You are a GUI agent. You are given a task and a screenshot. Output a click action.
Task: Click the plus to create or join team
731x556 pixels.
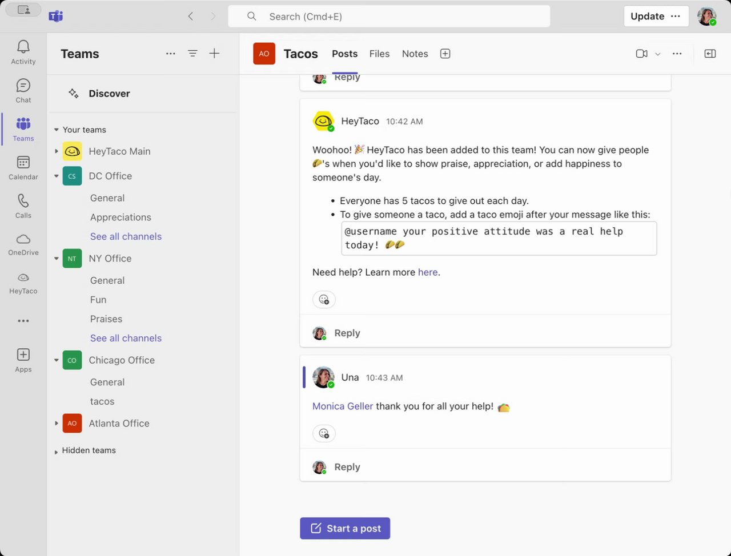tap(214, 54)
